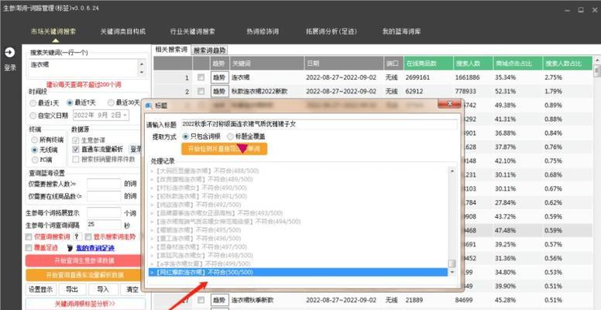Click the 生参每个词查询间隔 field showing 25
The image size is (601, 310).
[104, 225]
